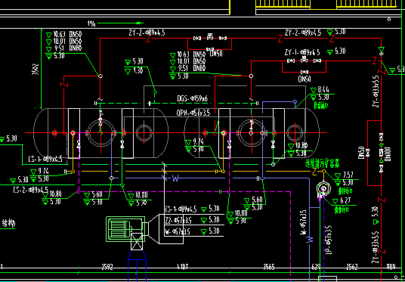Screen dimensions: 405x282
Task: Click the Z2-Φ57x3.5 row in the pipe table
Action: [194, 220]
